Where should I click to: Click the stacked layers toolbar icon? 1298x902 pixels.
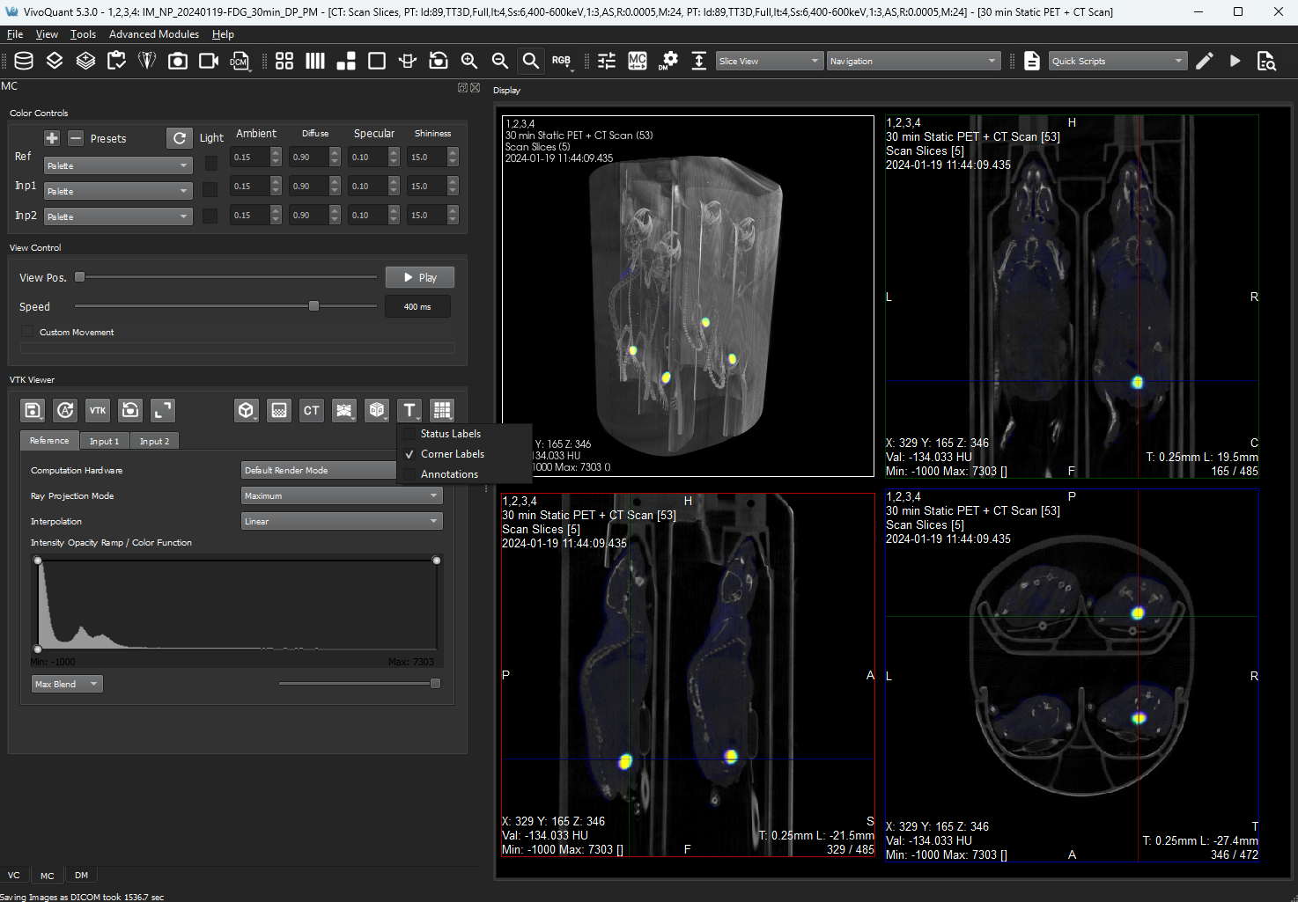pyautogui.click(x=55, y=61)
